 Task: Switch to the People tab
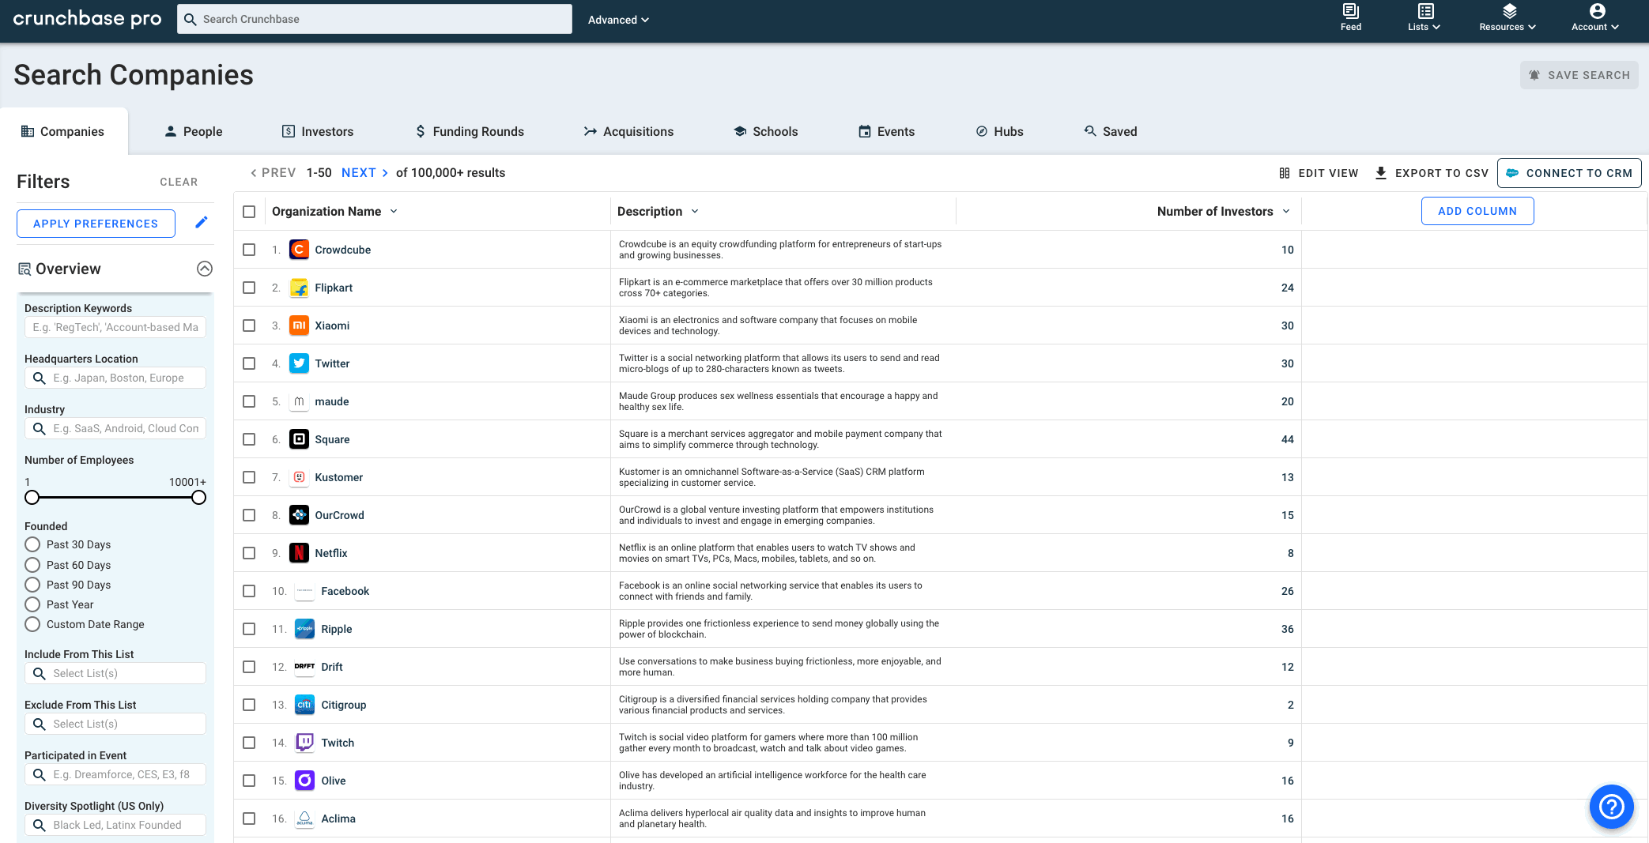[x=194, y=131]
